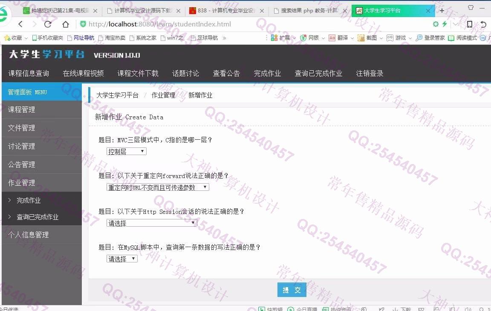
Task: Reload the page with refresh icon
Action: click(x=48, y=24)
